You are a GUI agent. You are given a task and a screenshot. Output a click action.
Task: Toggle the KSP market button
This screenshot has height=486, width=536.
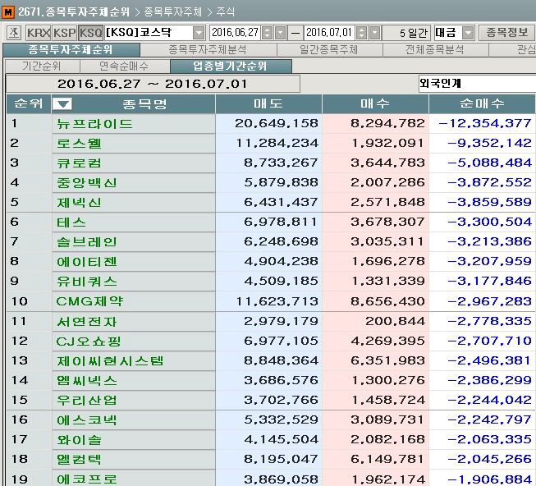point(64,33)
